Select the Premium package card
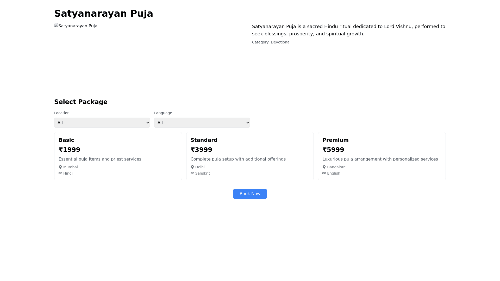Viewport: 500px width, 281px height. pyautogui.click(x=382, y=156)
